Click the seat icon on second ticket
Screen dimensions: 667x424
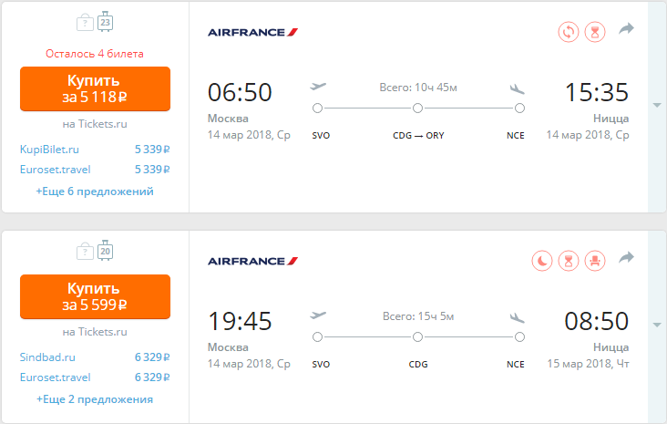595,261
